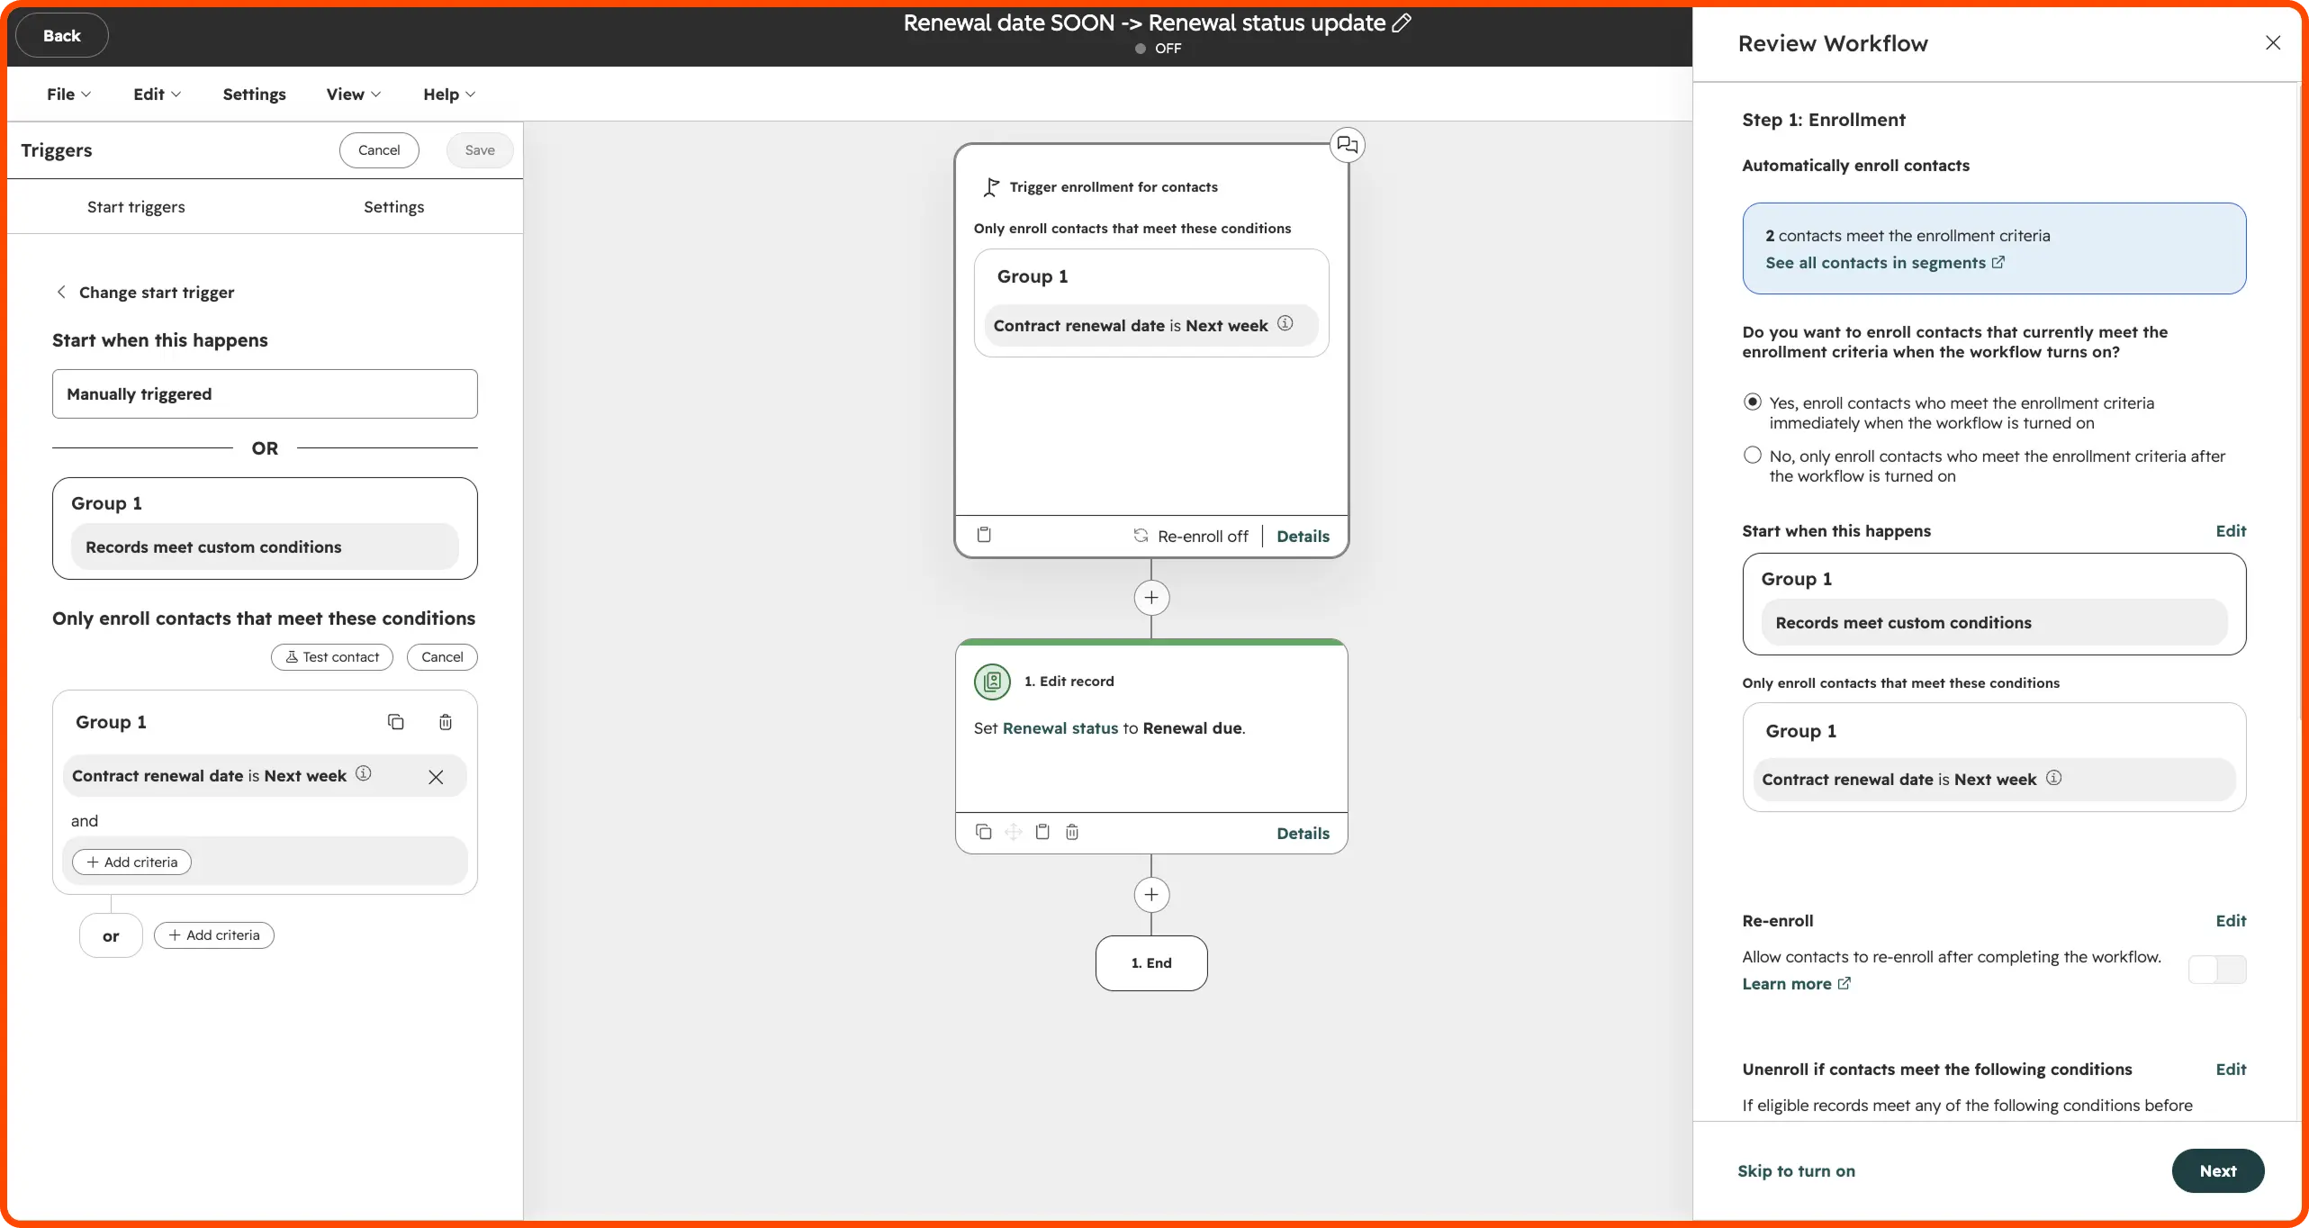Click the plus button above End node
This screenshot has width=2309, height=1228.
tap(1151, 895)
